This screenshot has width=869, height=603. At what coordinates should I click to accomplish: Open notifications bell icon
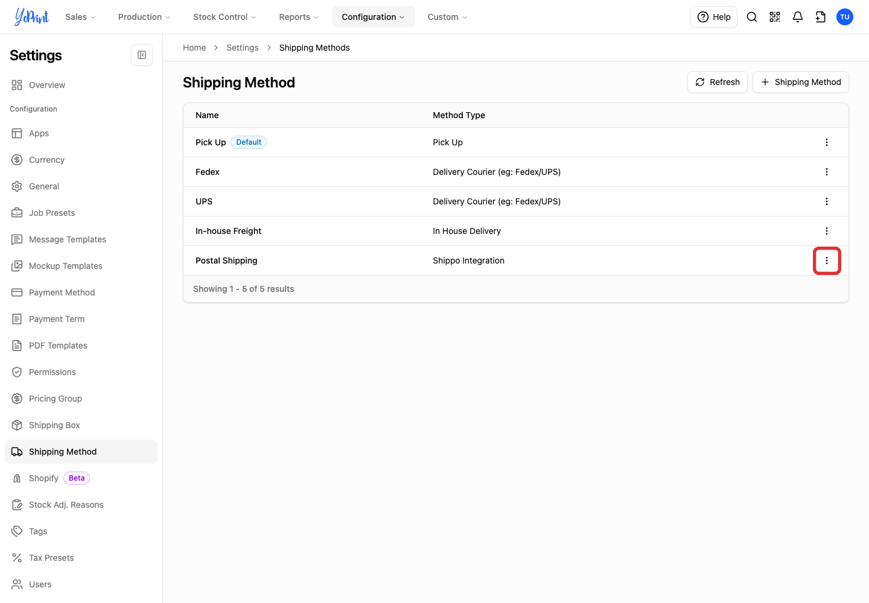pos(798,17)
